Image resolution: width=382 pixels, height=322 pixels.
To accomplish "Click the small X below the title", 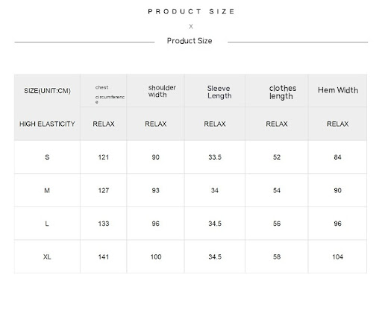I will click(x=191, y=26).
